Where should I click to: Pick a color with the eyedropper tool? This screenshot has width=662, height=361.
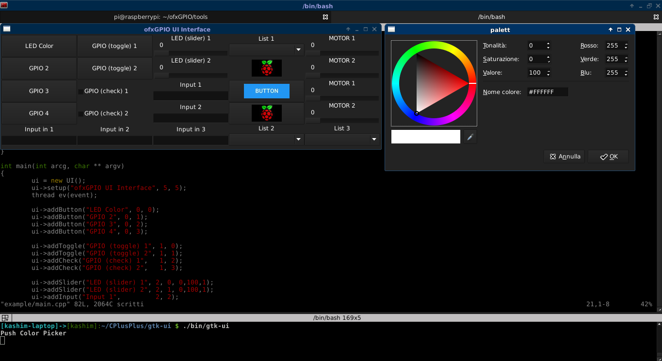click(470, 137)
